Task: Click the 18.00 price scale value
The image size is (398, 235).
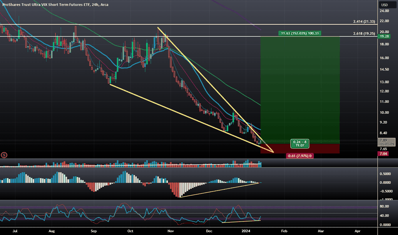Action: [384, 44]
